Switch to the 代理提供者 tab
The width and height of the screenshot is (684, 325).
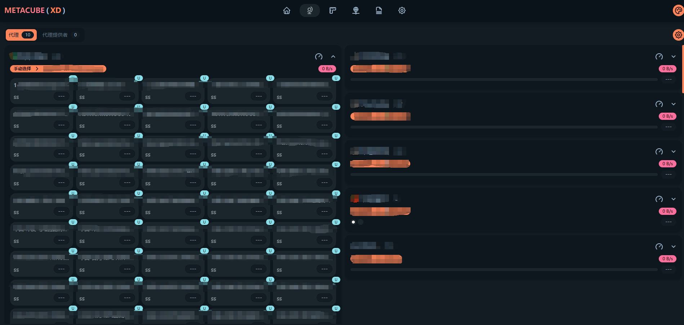click(60, 35)
